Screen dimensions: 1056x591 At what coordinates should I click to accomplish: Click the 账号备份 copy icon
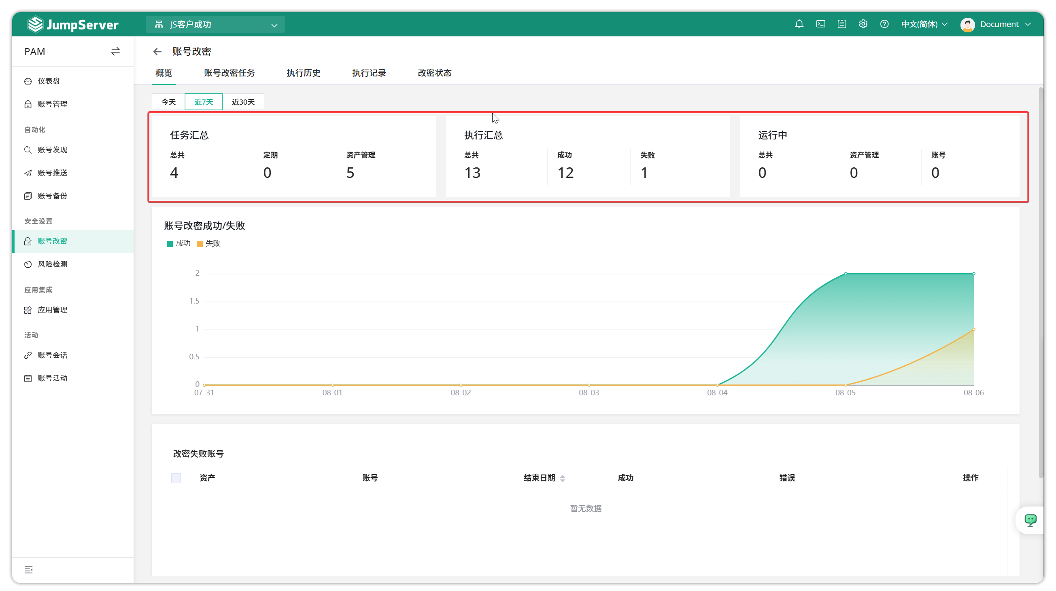click(x=28, y=196)
